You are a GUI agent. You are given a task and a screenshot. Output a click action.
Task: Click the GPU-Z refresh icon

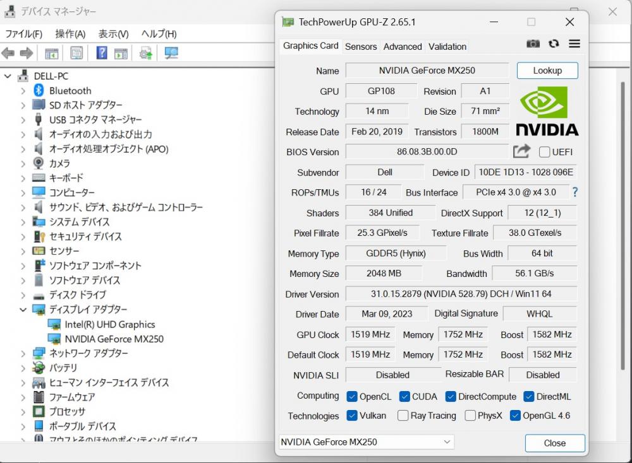point(554,44)
